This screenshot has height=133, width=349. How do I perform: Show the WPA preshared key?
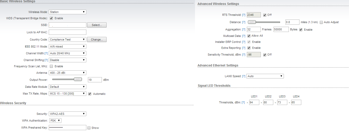[x=89, y=128]
